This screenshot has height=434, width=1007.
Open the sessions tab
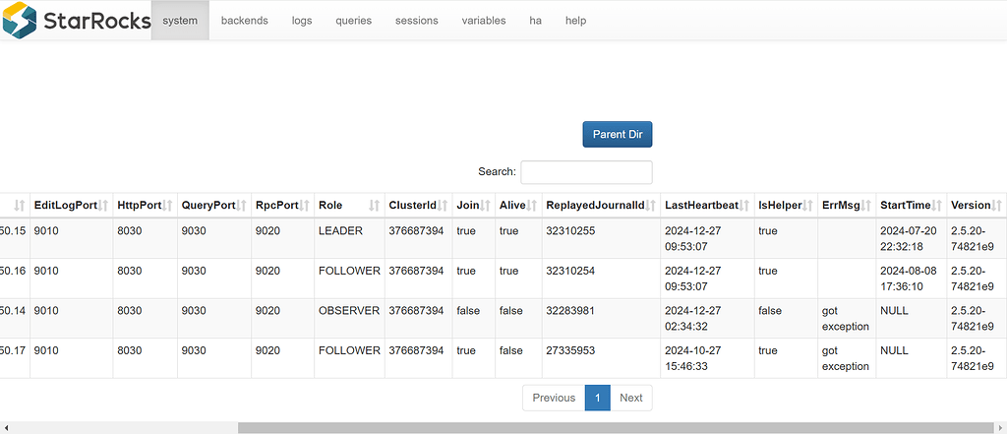click(416, 21)
